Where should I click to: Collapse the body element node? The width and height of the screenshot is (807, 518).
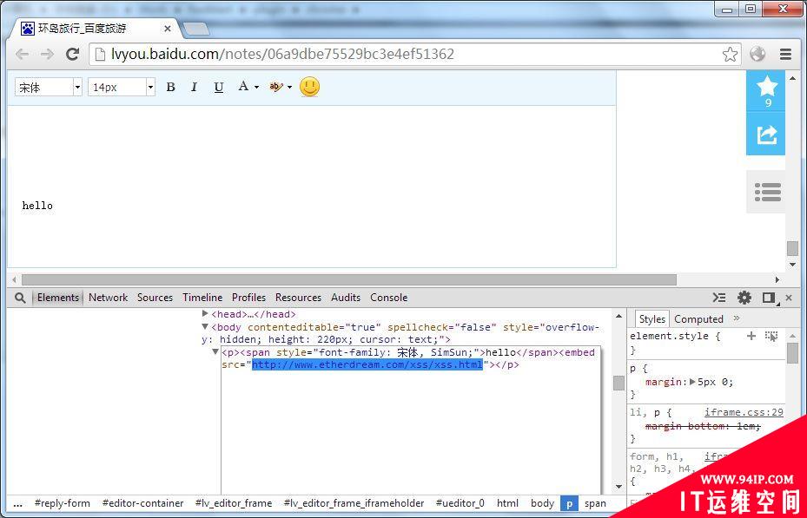point(205,326)
